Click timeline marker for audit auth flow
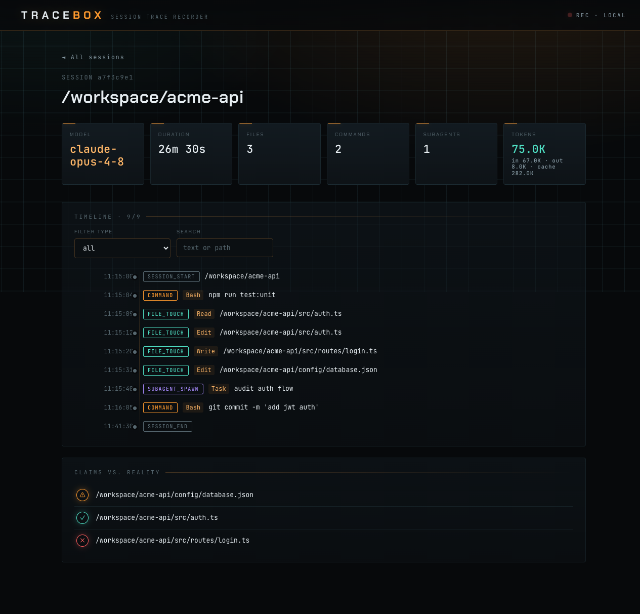This screenshot has width=640, height=614. point(135,389)
